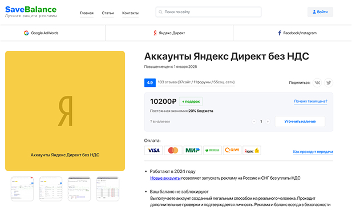Image resolution: width=352 pixels, height=214 pixels.
Task: Open the third screenshot thumbnail
Action: tap(79, 189)
